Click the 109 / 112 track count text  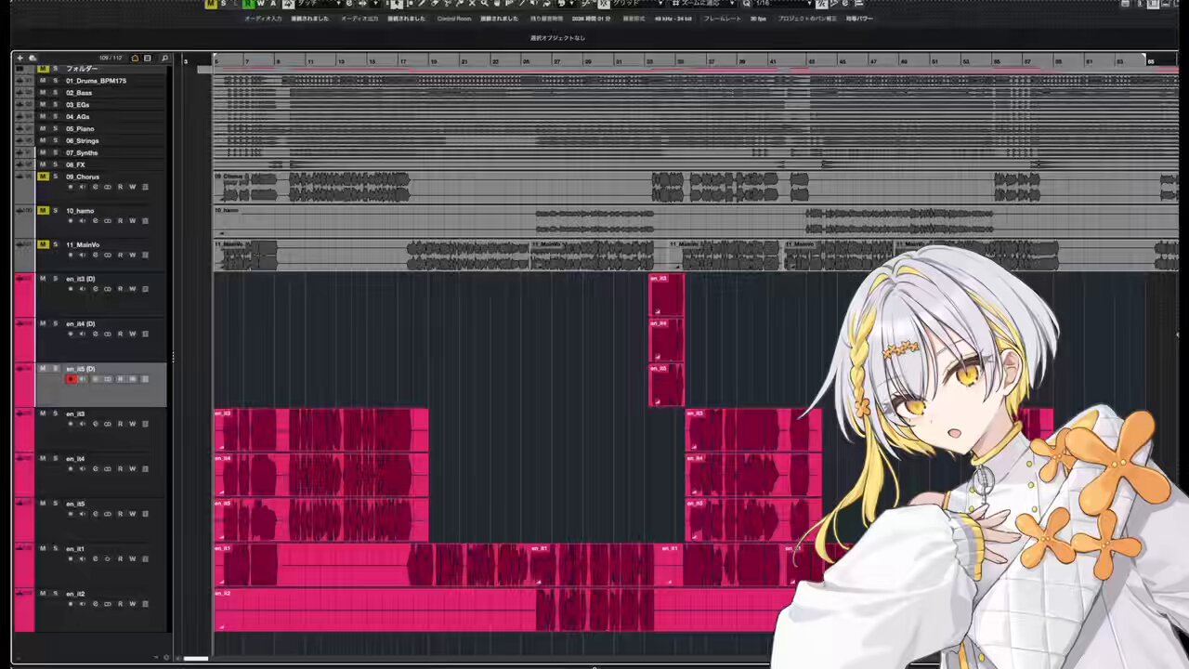click(x=111, y=58)
